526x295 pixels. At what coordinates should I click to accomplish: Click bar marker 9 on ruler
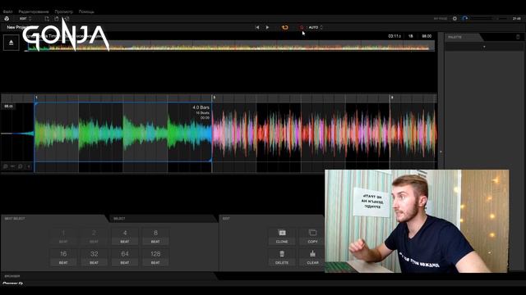[391, 98]
